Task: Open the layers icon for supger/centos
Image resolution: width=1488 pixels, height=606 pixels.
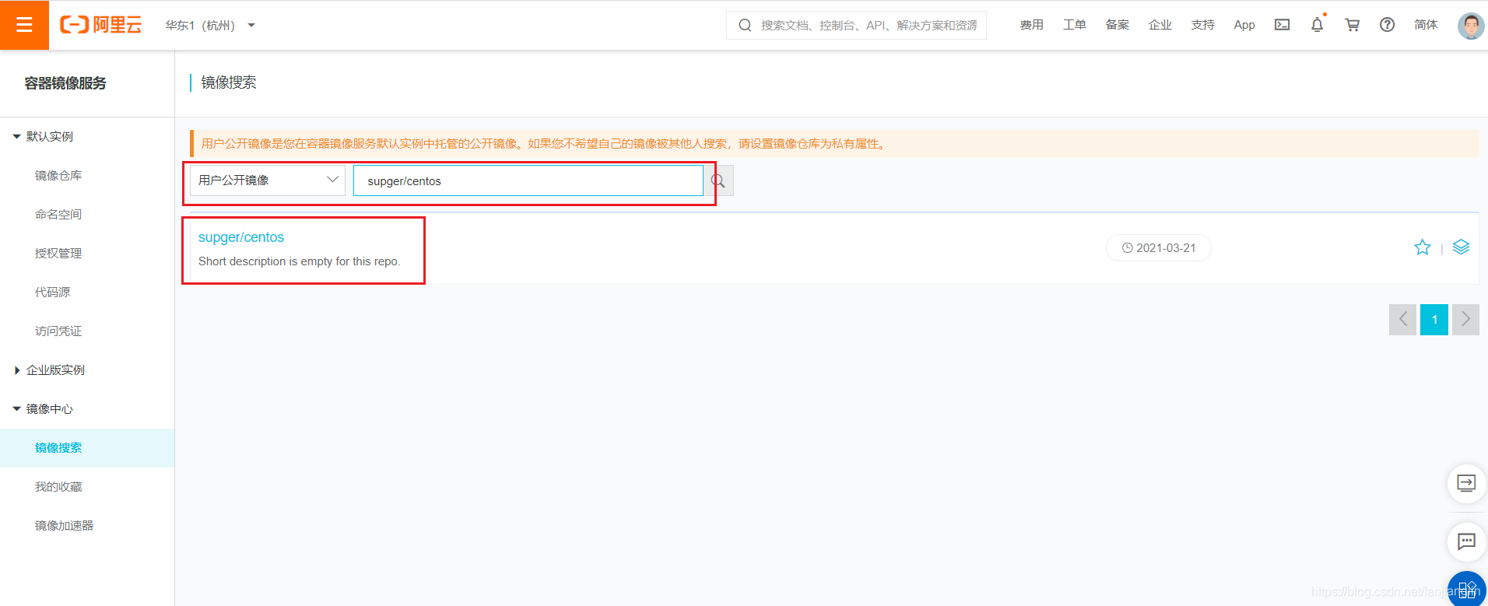Action: 1462,247
